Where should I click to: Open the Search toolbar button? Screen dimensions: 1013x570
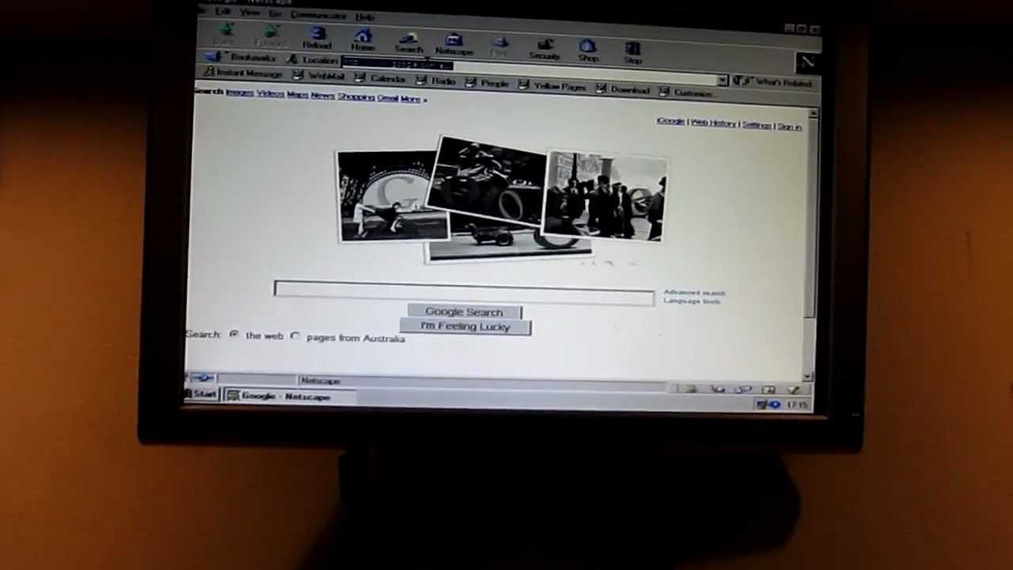[408, 43]
